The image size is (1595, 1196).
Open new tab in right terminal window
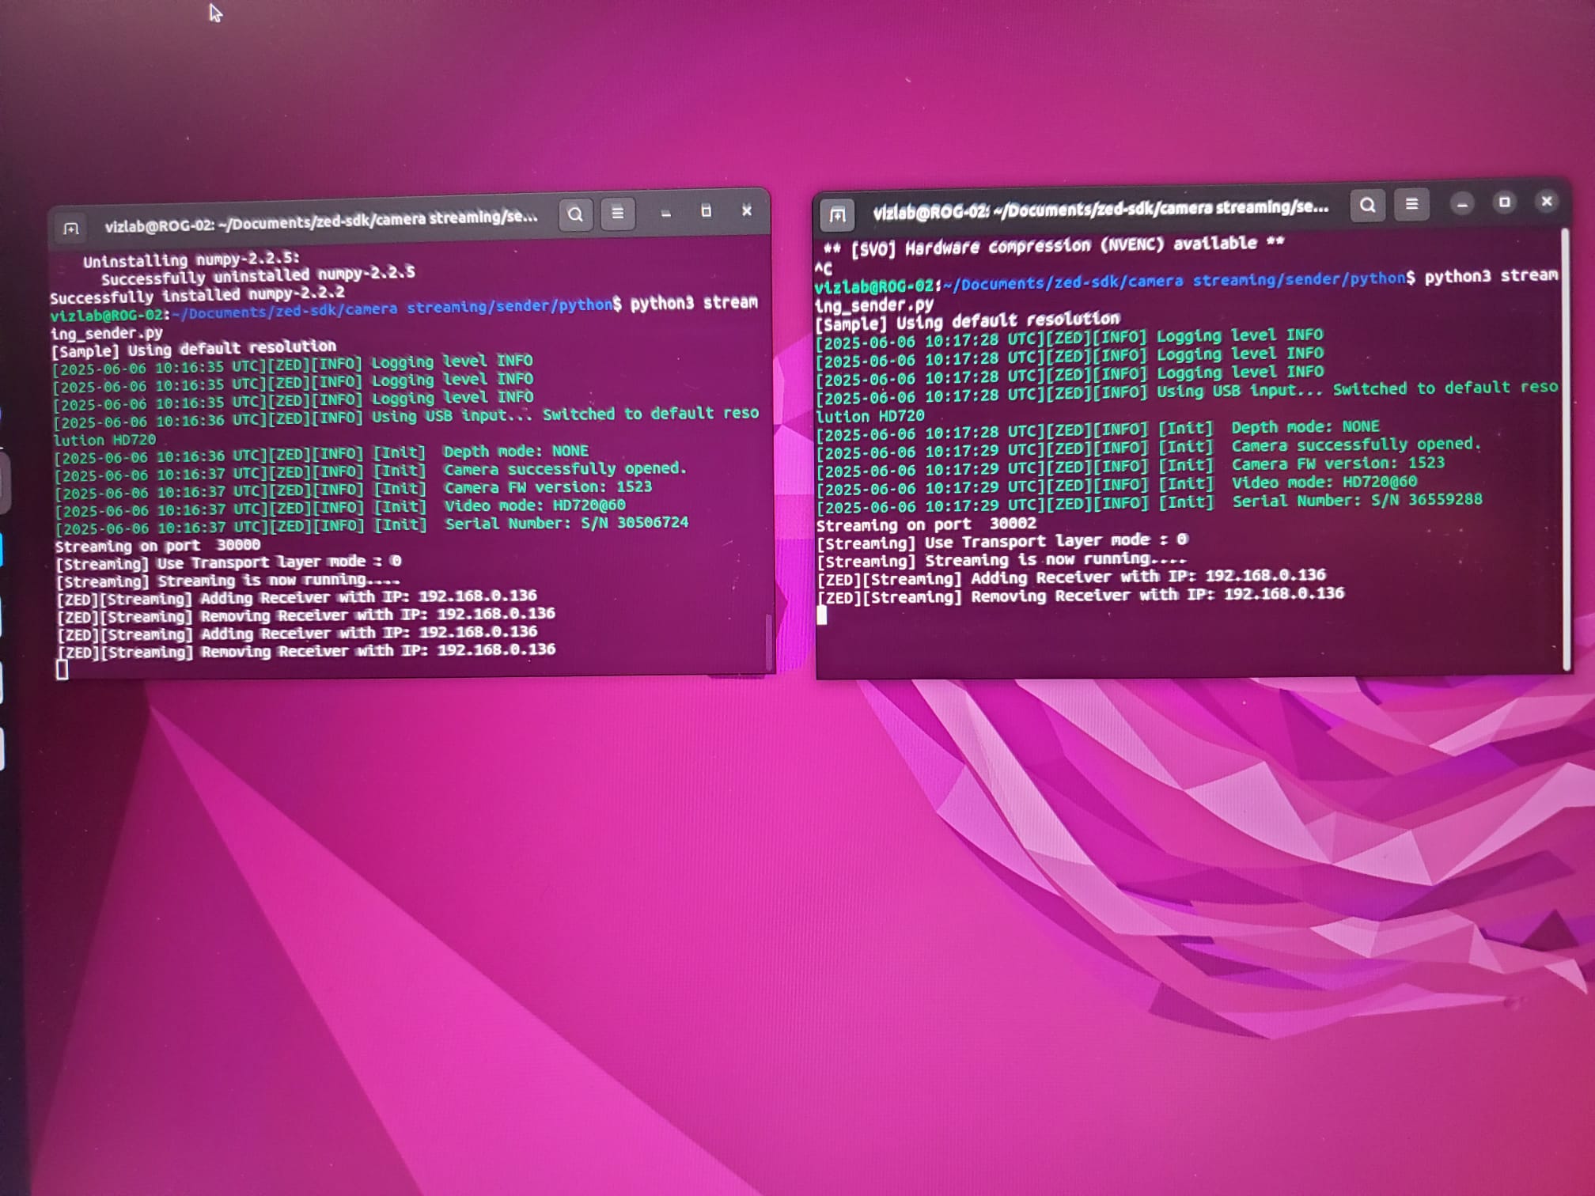pos(838,214)
